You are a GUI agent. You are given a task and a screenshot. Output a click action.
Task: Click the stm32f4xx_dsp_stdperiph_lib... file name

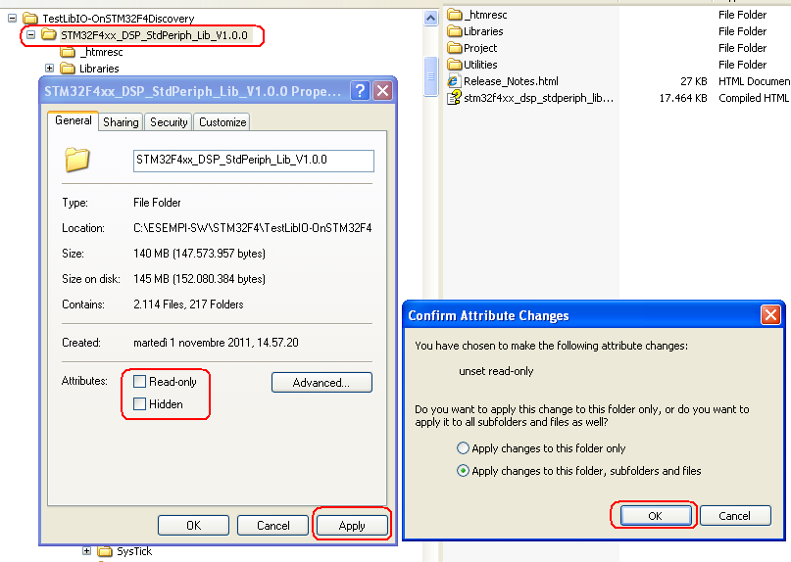538,98
